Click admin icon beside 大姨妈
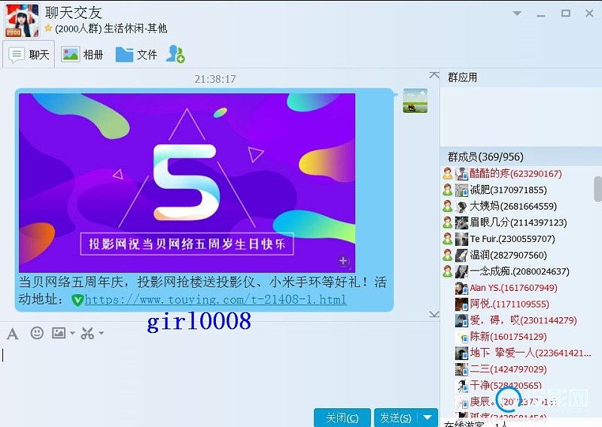Viewport: 602px width, 427px height. tap(447, 207)
